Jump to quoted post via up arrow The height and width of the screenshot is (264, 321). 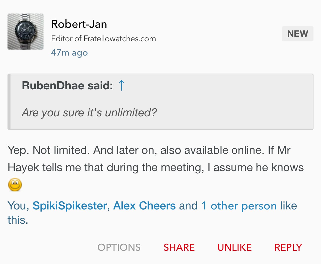tap(121, 85)
